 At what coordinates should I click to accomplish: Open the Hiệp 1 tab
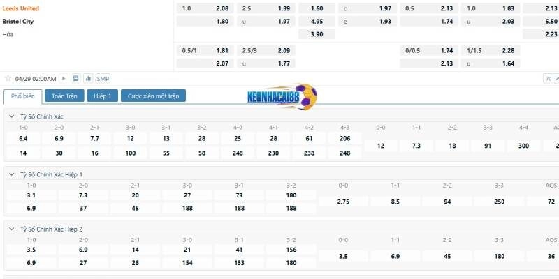(x=103, y=96)
